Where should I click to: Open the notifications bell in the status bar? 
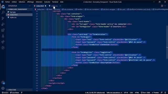pyautogui.click(x=165, y=93)
